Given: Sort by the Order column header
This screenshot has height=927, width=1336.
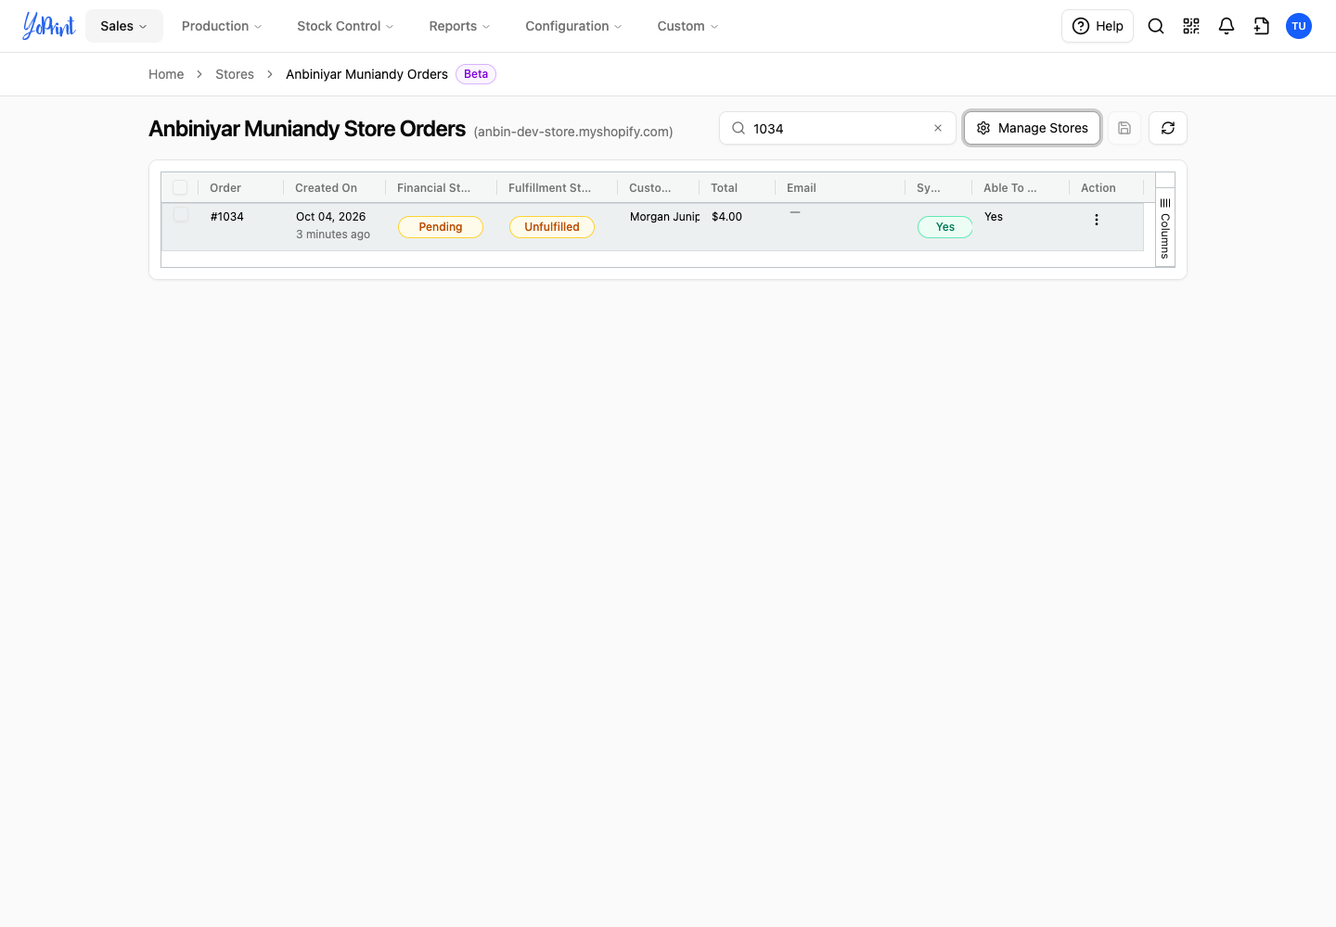Looking at the screenshot, I should coord(225,187).
